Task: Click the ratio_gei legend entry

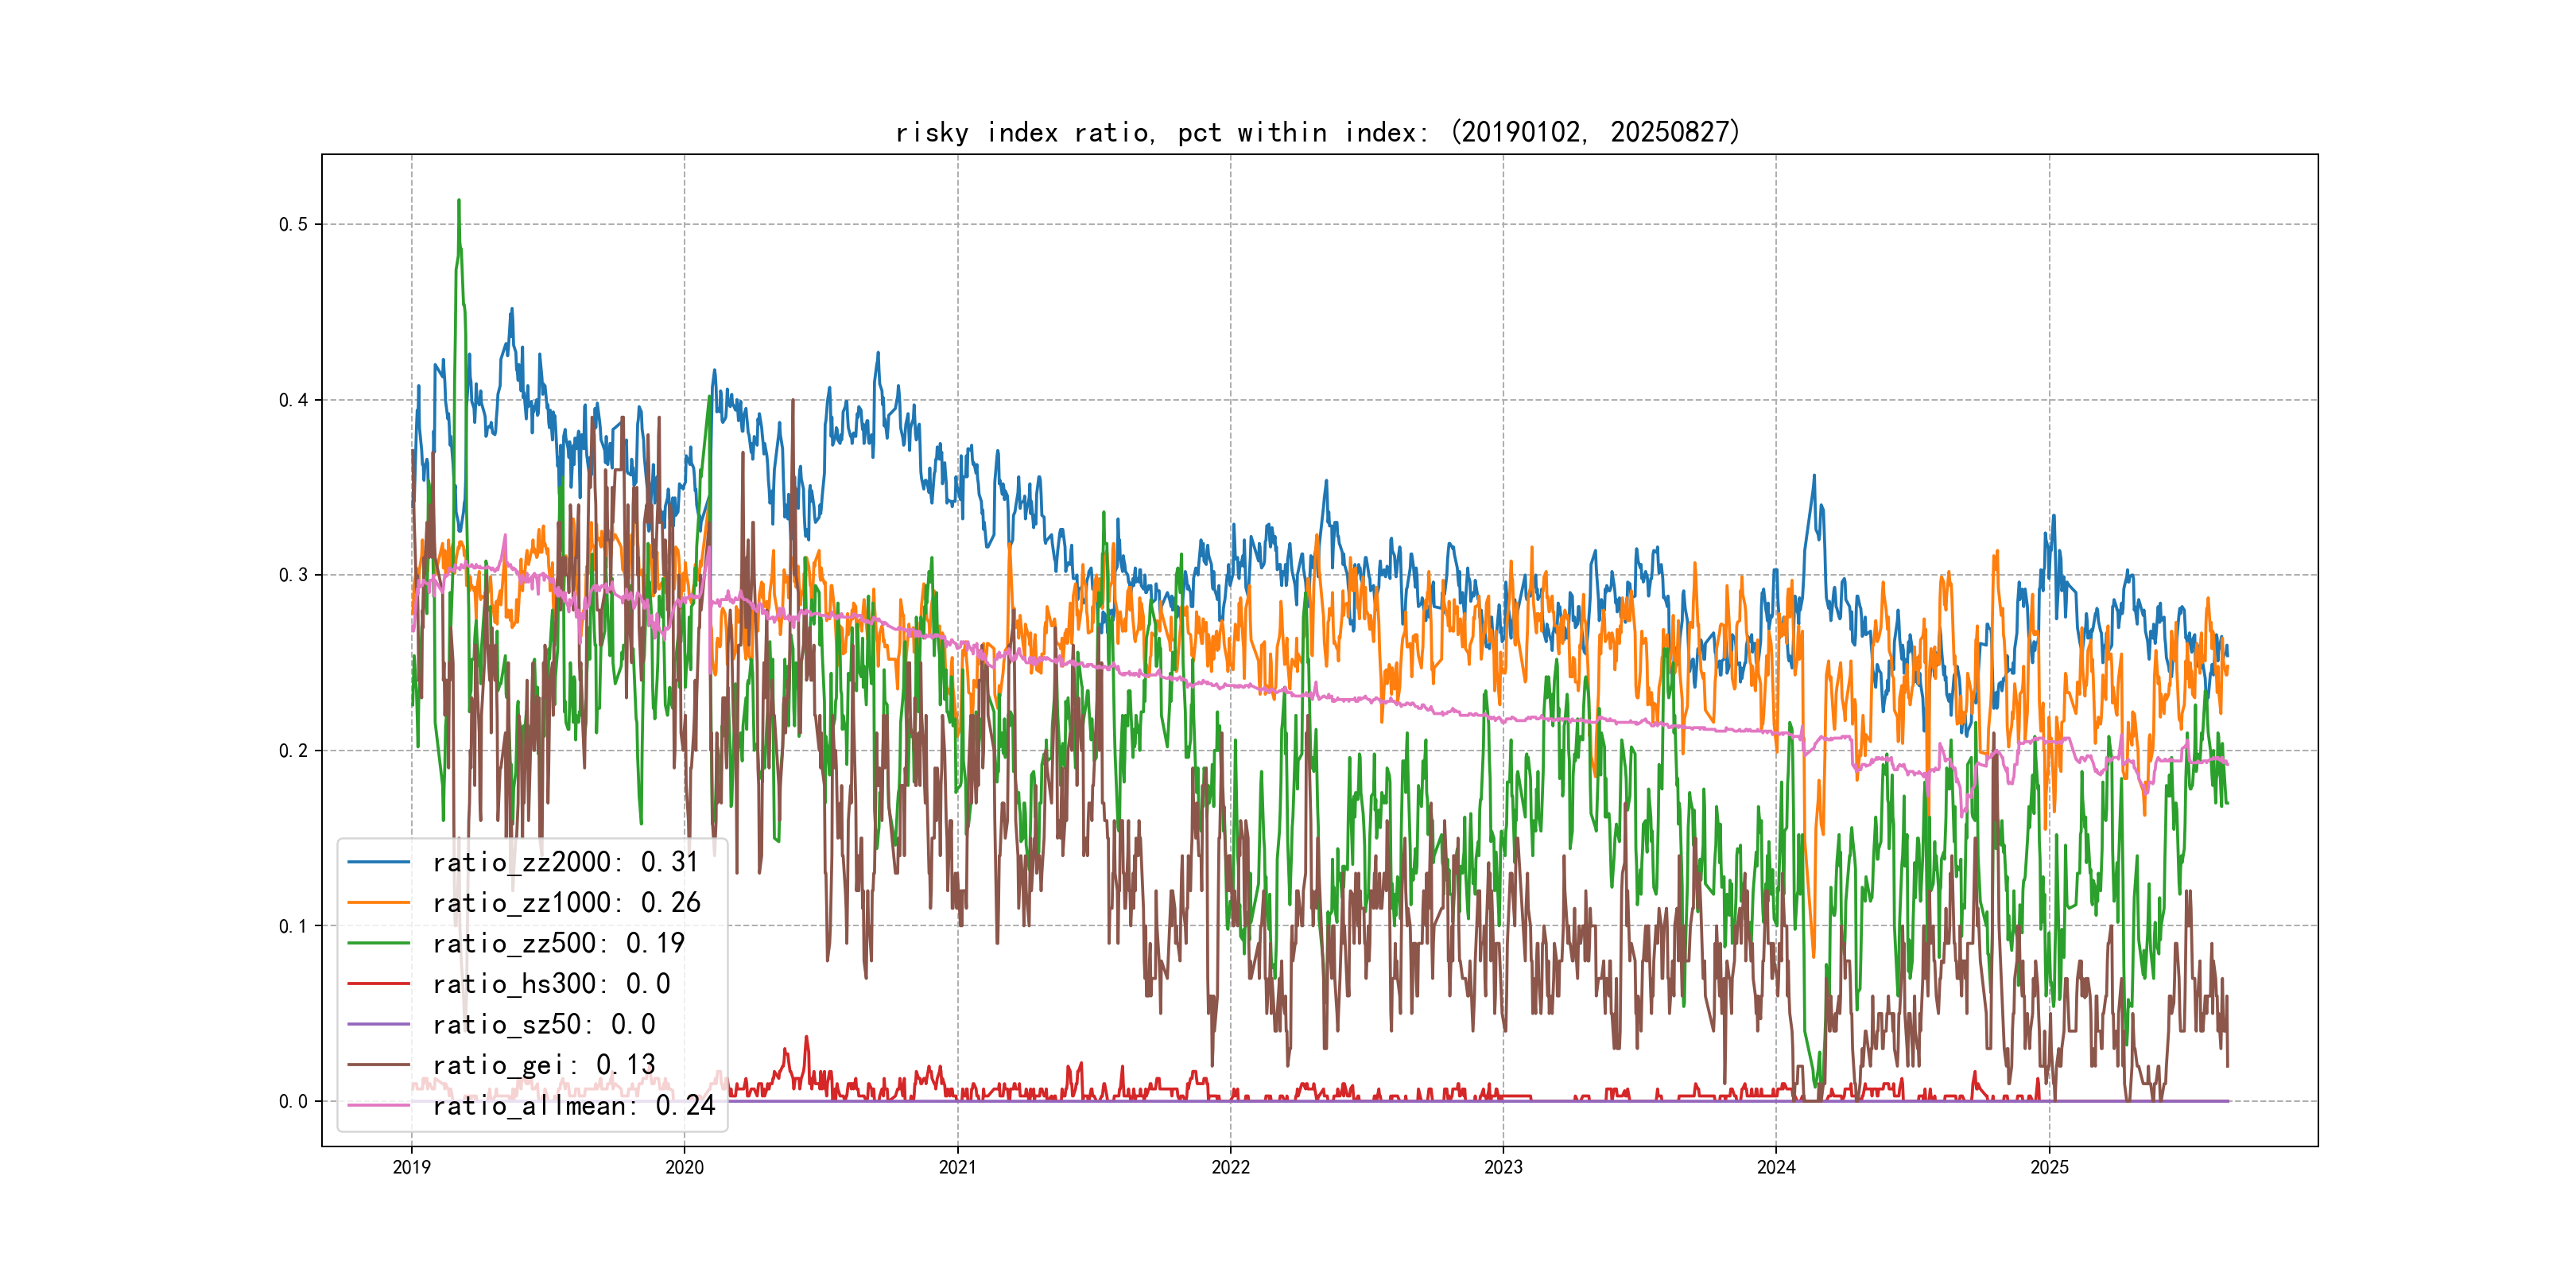Action: pyautogui.click(x=543, y=1065)
